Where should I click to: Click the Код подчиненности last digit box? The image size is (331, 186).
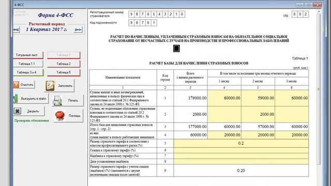pyautogui.click(x=154, y=23)
